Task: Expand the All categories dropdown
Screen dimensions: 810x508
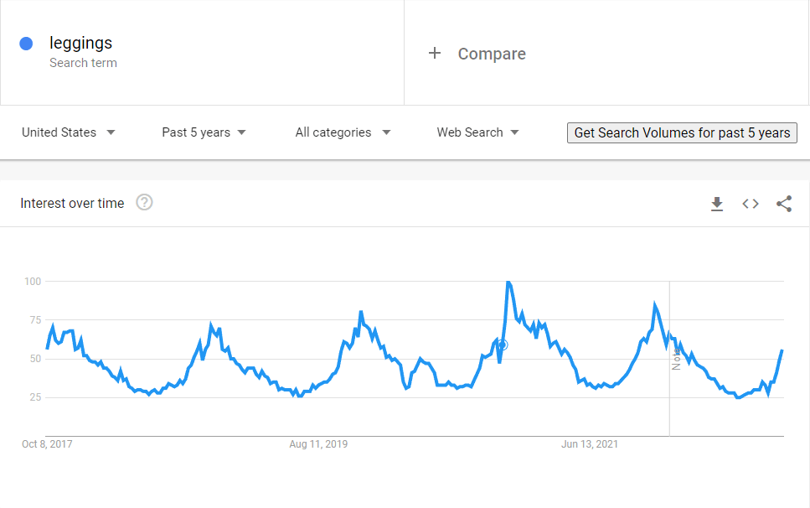Action: [343, 132]
